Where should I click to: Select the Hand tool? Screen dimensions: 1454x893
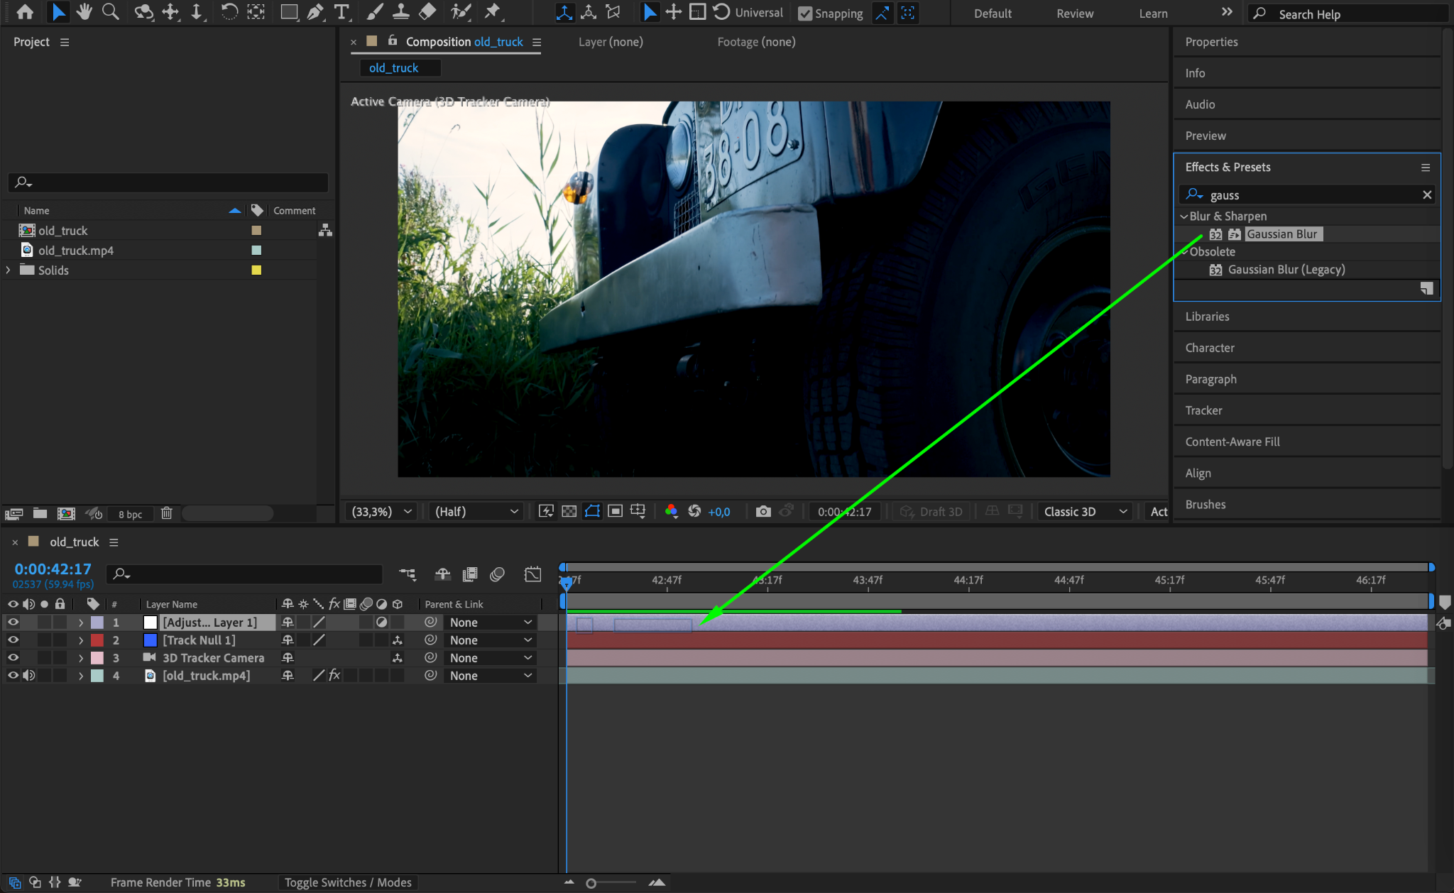(84, 12)
